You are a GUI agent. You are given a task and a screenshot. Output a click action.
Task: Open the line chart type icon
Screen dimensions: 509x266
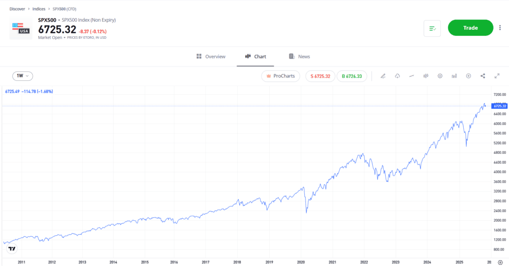pyautogui.click(x=412, y=76)
